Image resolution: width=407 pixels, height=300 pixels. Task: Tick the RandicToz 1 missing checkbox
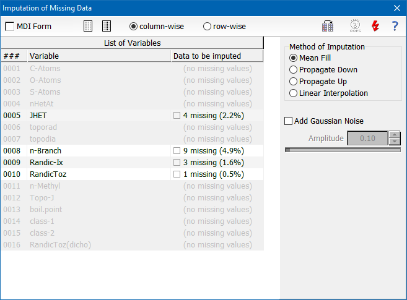click(x=177, y=174)
